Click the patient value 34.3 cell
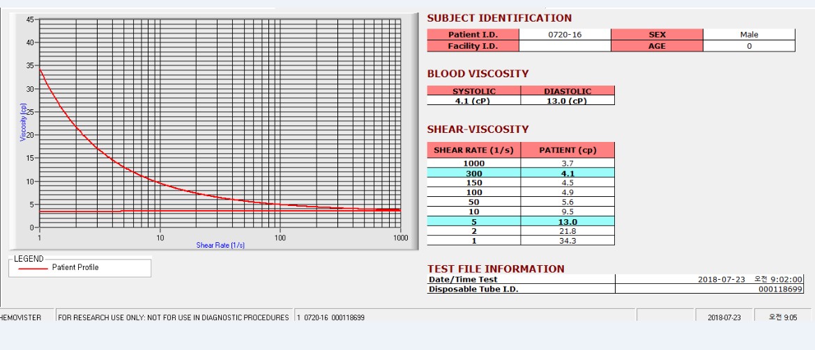Viewport: 815px width, 350px height. pos(567,241)
